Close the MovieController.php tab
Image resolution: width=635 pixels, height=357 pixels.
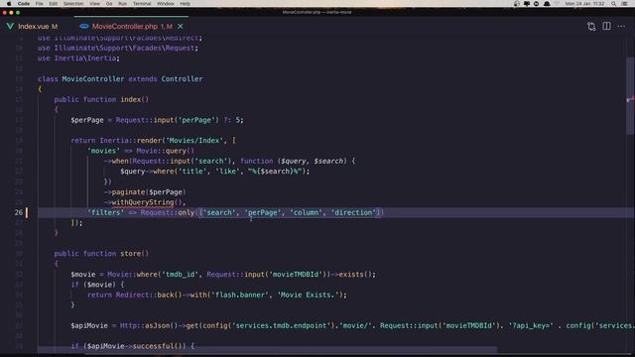[181, 27]
